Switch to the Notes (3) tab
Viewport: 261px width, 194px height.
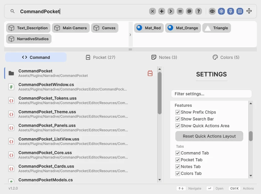pyautogui.click(x=164, y=57)
